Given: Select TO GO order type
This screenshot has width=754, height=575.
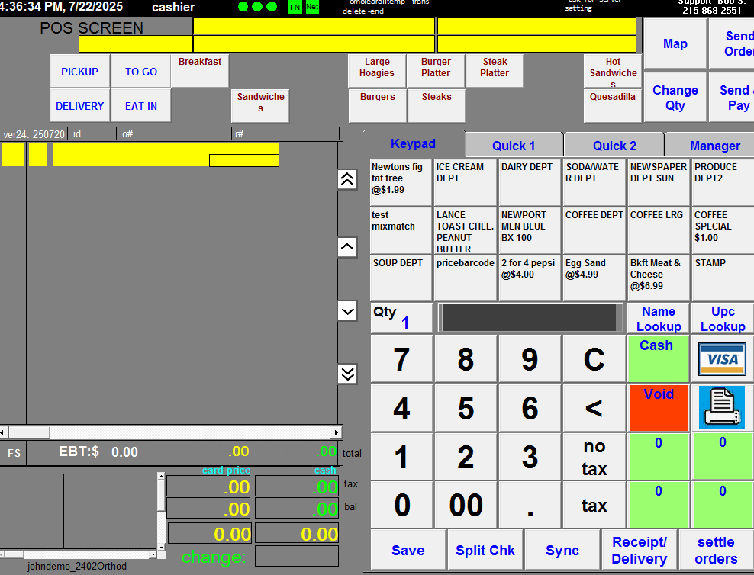Looking at the screenshot, I should click(141, 72).
